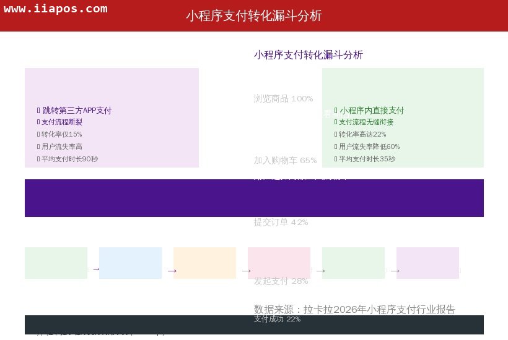Click the red banner title 小程序支付转化漏斗分析
This screenshot has width=508, height=340.
click(253, 15)
